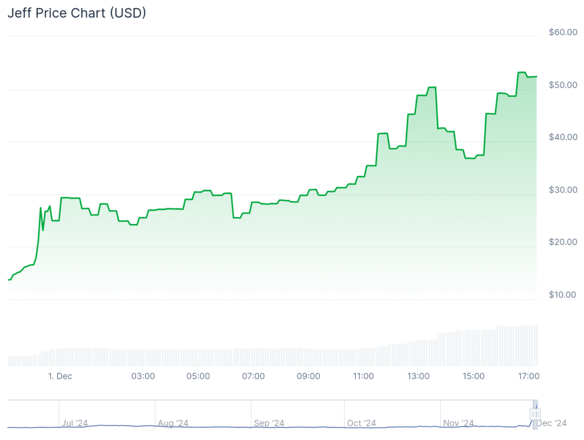Select Aug '24 in the range navigator

(x=173, y=423)
